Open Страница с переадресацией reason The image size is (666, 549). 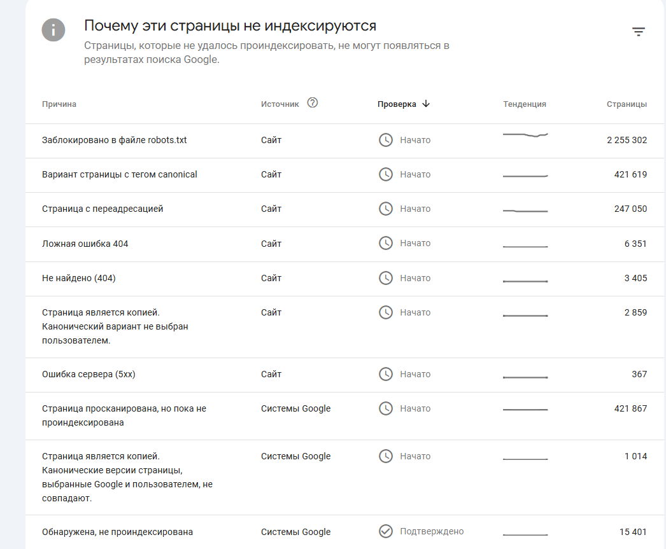point(103,209)
